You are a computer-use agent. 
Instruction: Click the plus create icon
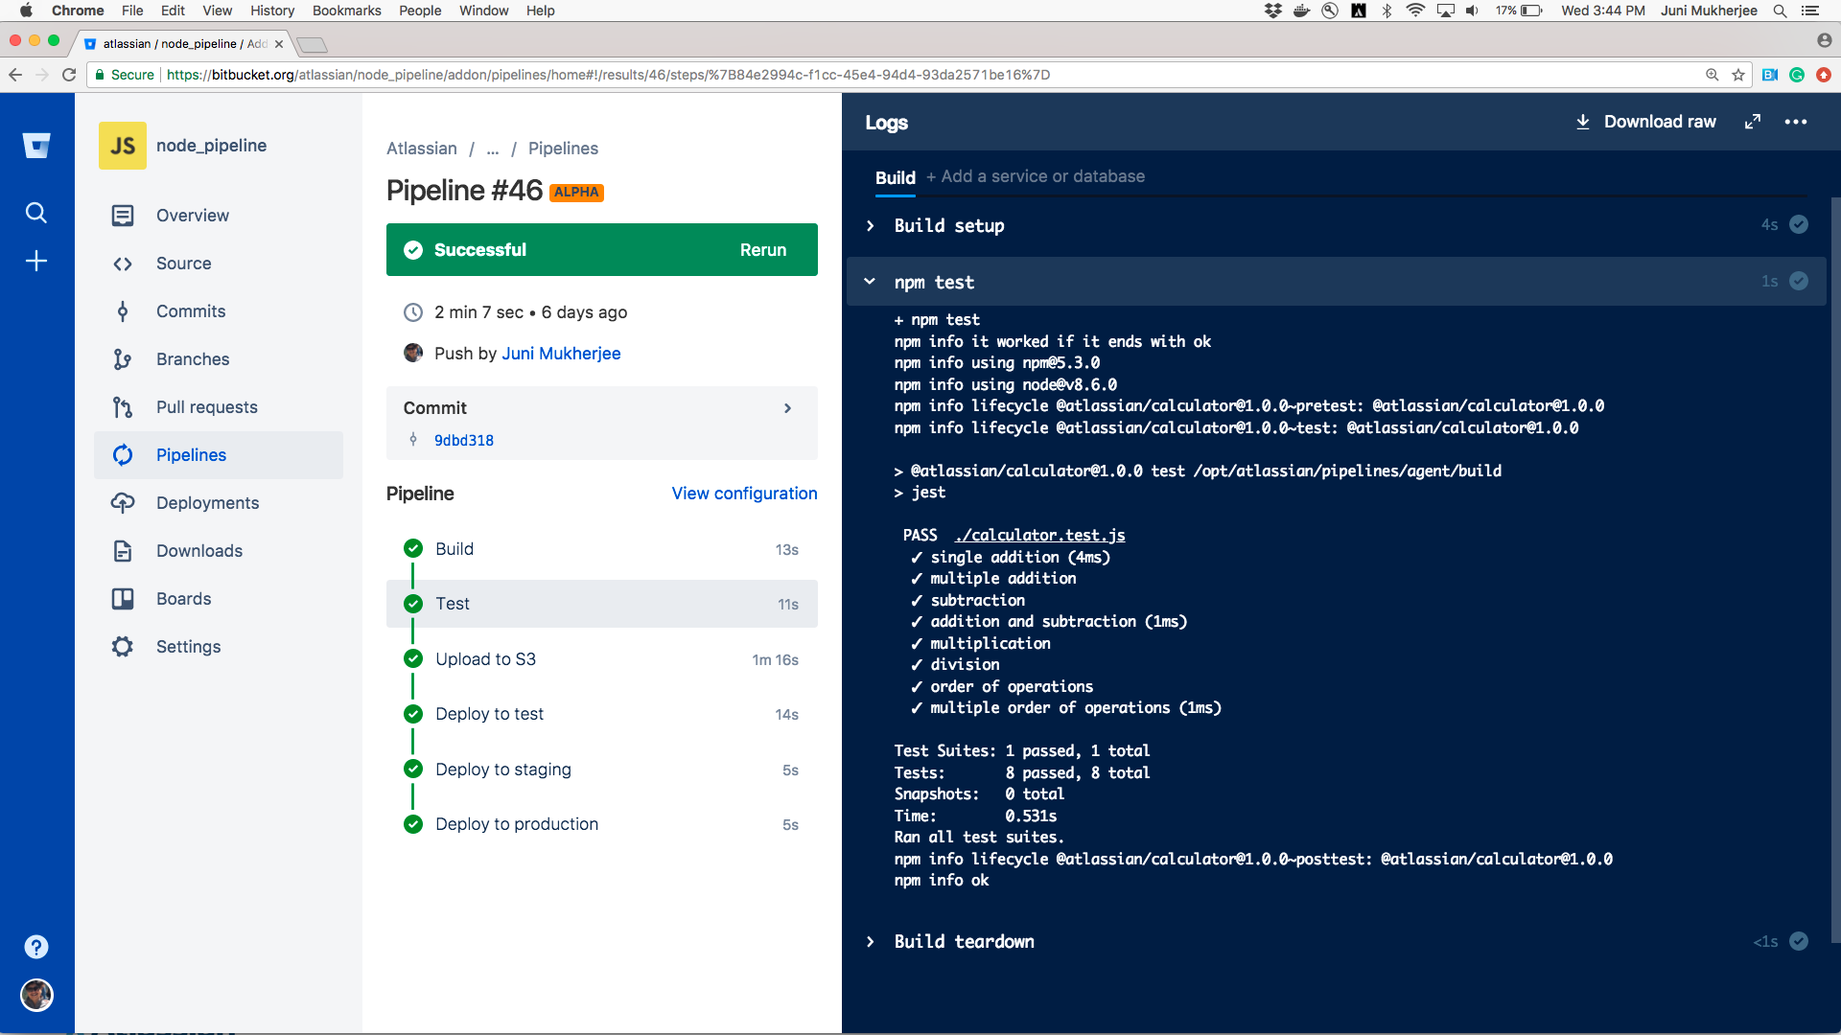point(36,261)
